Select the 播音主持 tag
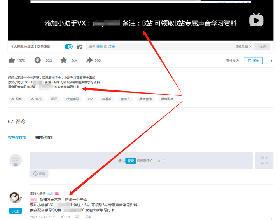Image resolution: width=280 pixels, height=220 pixels. (x=145, y=99)
